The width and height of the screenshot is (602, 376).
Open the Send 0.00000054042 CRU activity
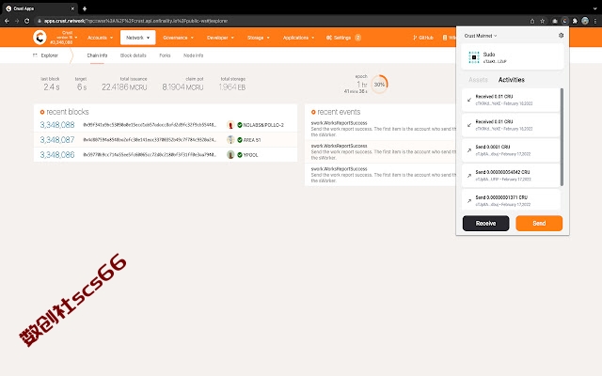511,176
